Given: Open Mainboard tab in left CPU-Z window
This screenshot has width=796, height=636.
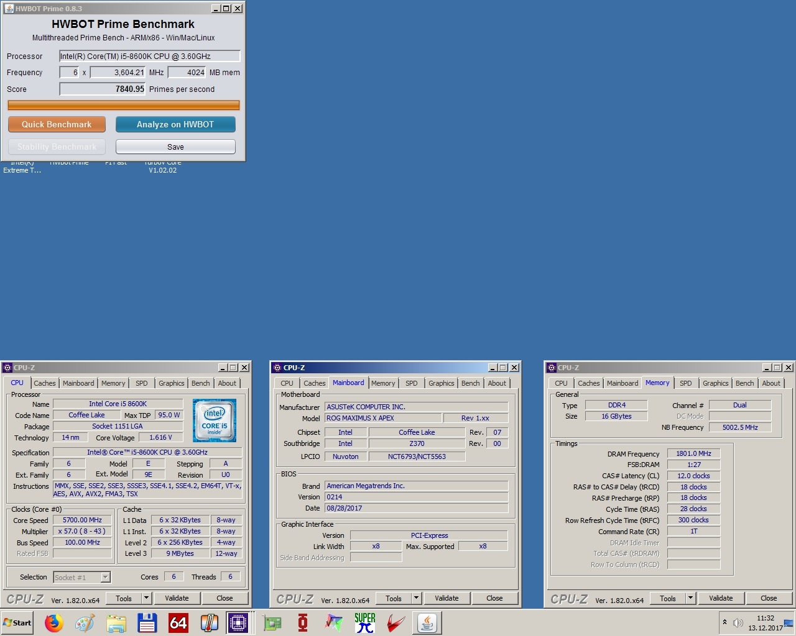Looking at the screenshot, I should pos(78,383).
